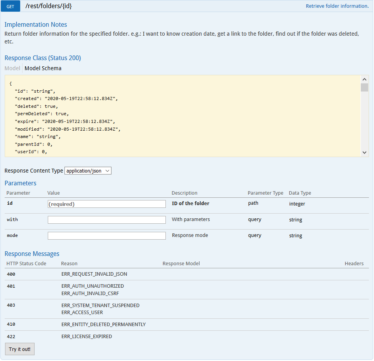This screenshot has width=374, height=361.
Task: Open the Response Content Type dropdown
Action: (88, 171)
